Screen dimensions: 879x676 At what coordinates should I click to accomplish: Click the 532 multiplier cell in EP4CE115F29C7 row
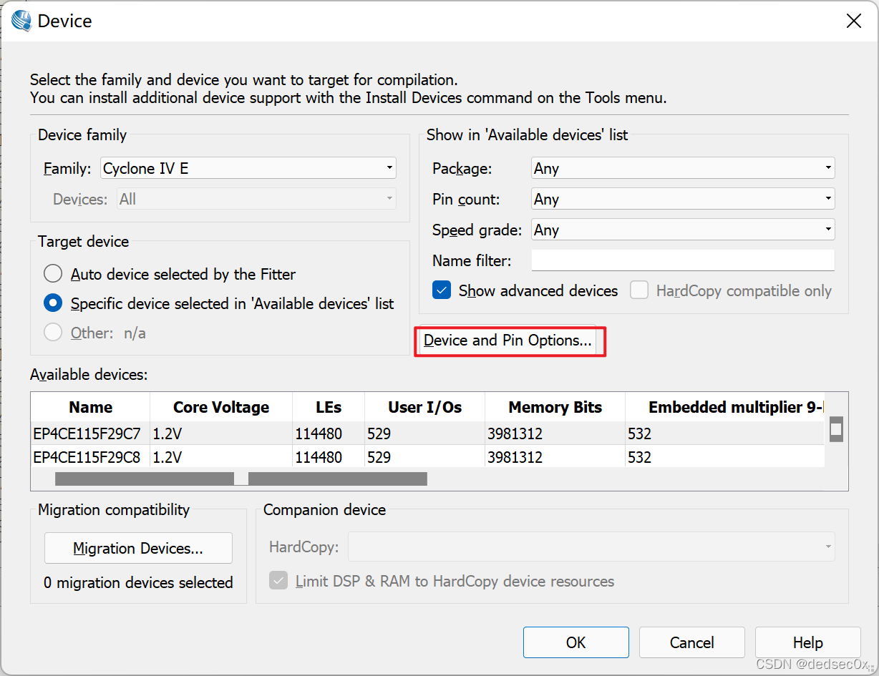pos(725,433)
